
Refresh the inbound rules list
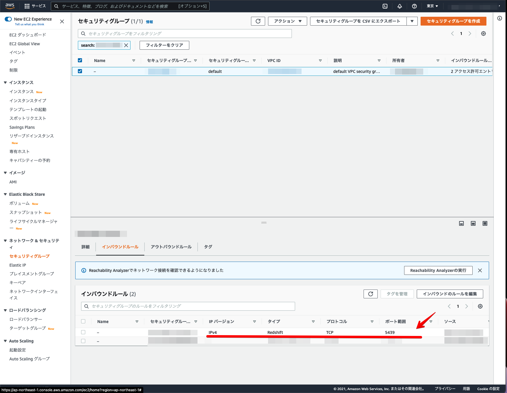(x=370, y=294)
